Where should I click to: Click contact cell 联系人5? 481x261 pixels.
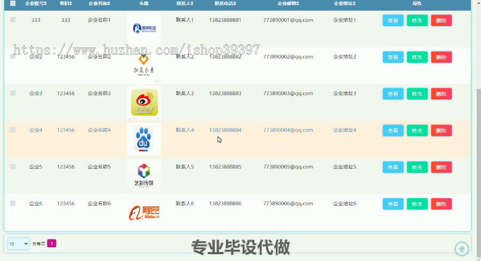[x=185, y=167]
